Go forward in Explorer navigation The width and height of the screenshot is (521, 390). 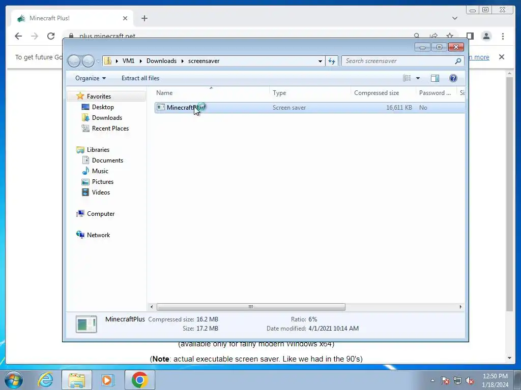(x=88, y=61)
